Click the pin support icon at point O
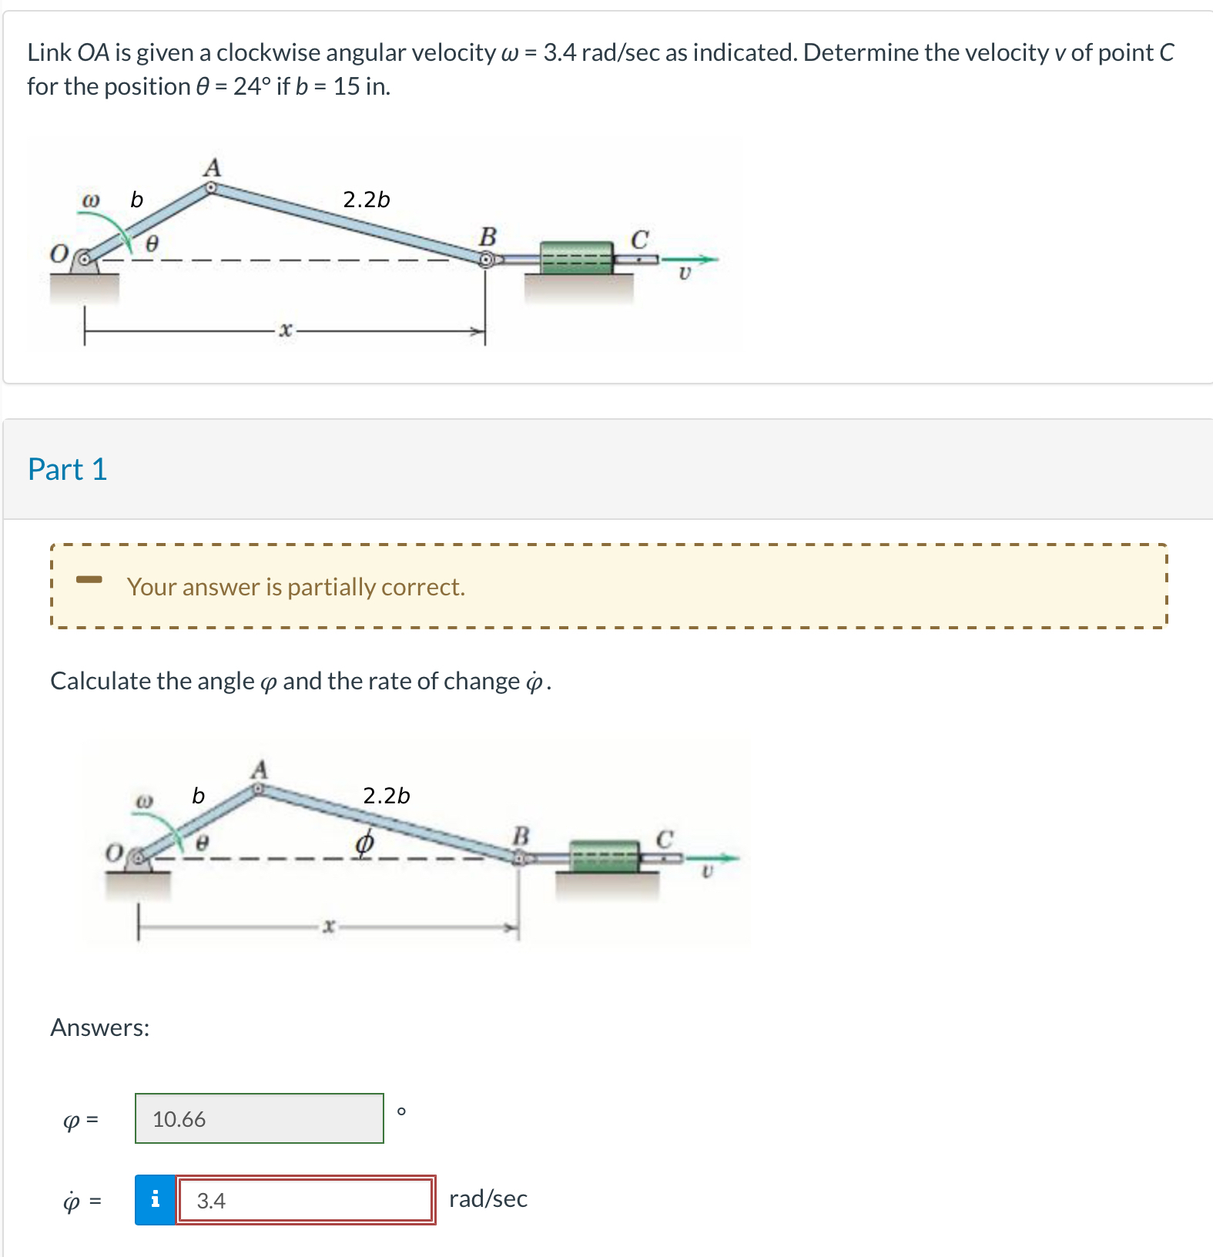The image size is (1213, 1257). point(83,260)
